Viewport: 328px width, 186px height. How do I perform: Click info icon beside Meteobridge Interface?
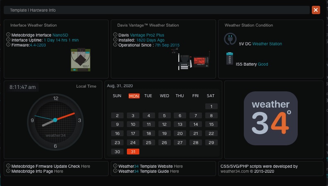click(8, 34)
